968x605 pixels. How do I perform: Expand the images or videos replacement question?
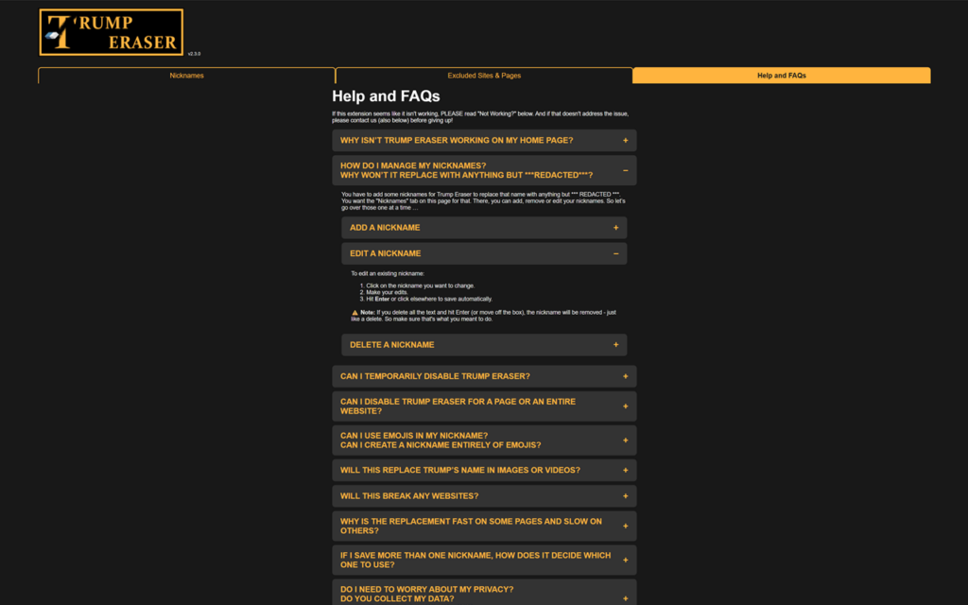[484, 471]
